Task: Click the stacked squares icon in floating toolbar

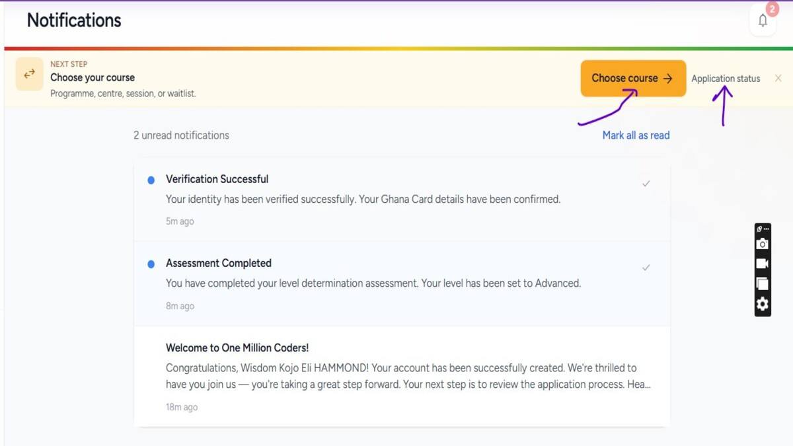Action: (x=763, y=283)
